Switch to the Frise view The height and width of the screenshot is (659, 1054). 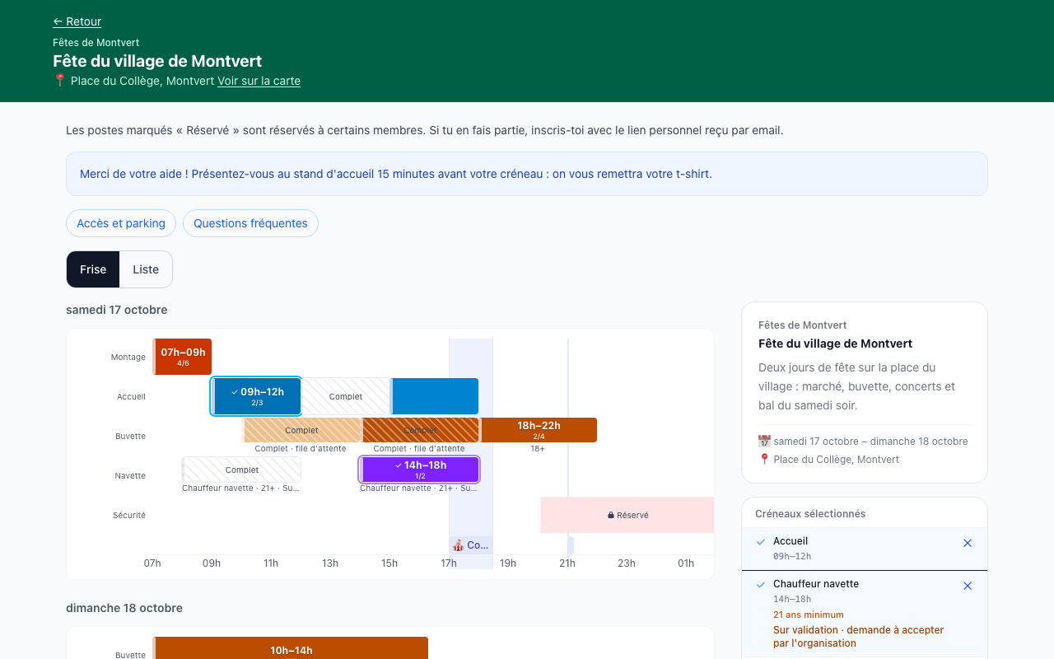[x=93, y=269]
